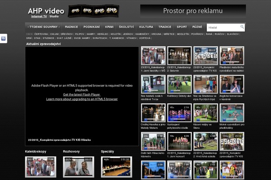
Task: Click the Pokřikov village link
Action: click(197, 34)
